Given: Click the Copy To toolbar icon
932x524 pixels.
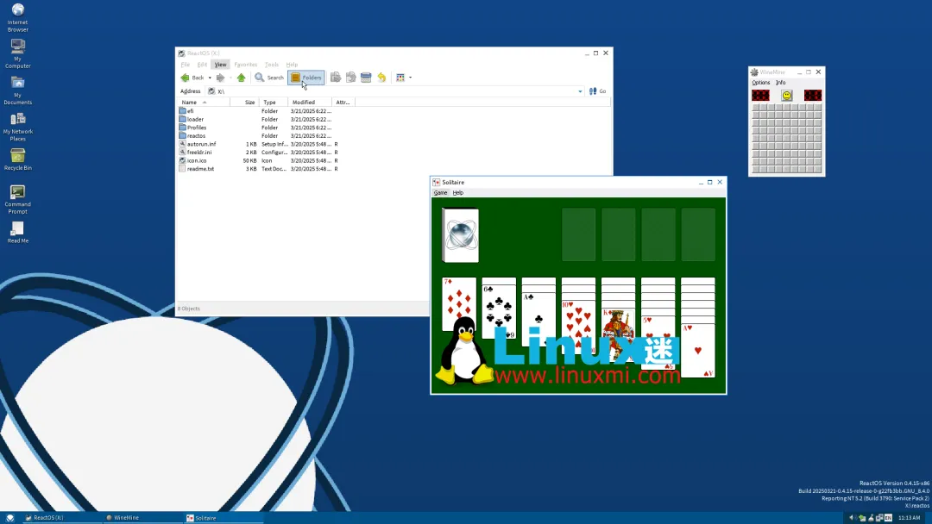Looking at the screenshot, I should [350, 78].
